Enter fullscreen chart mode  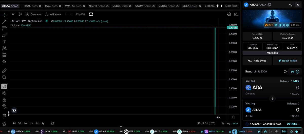91,14
